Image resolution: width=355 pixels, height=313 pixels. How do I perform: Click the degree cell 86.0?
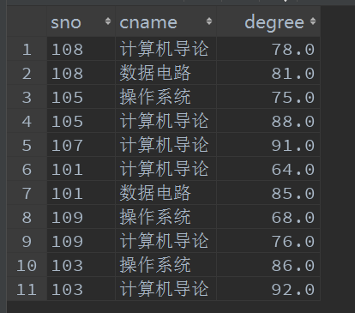point(268,265)
